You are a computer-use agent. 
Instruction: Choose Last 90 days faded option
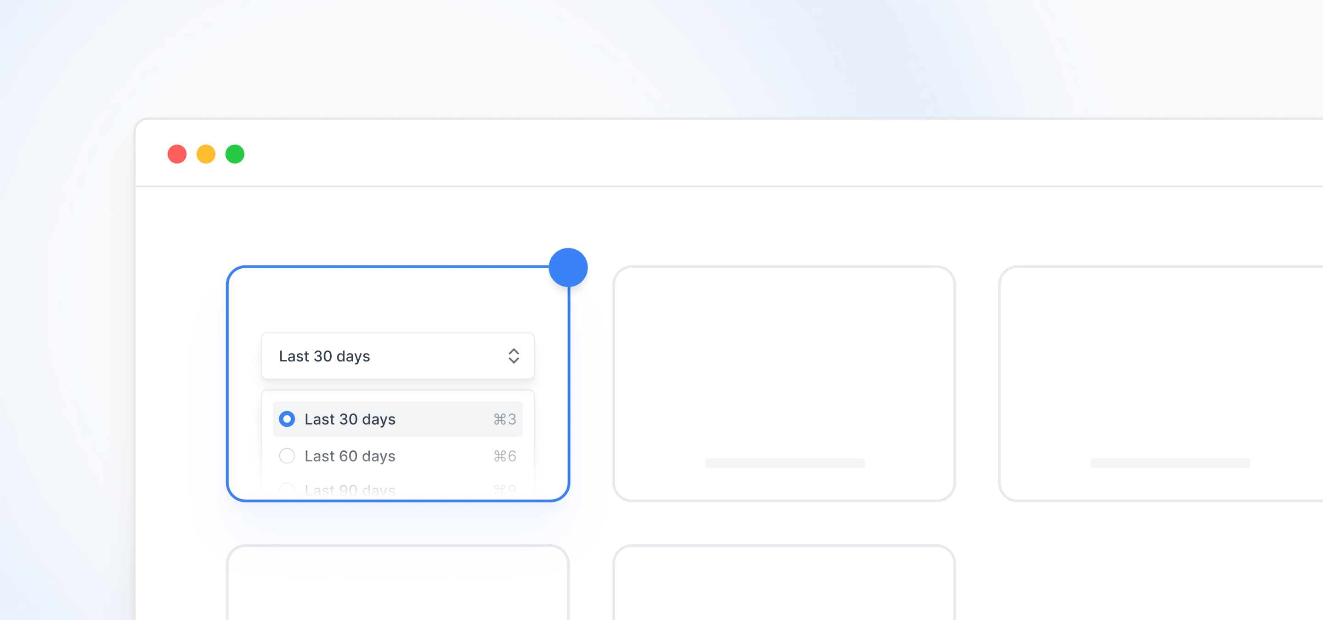point(350,490)
